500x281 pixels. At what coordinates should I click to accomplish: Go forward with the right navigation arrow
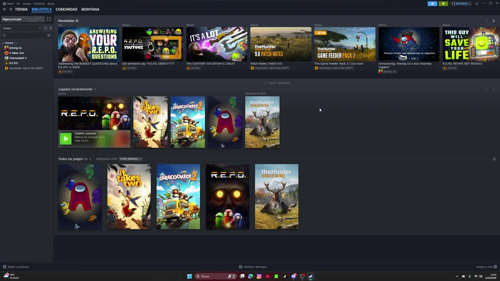tap(10, 9)
